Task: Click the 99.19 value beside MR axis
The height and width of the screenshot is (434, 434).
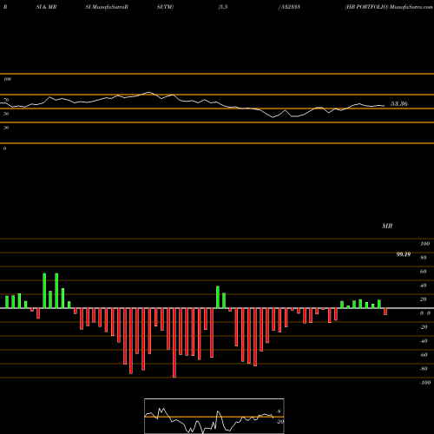Action: (x=404, y=254)
